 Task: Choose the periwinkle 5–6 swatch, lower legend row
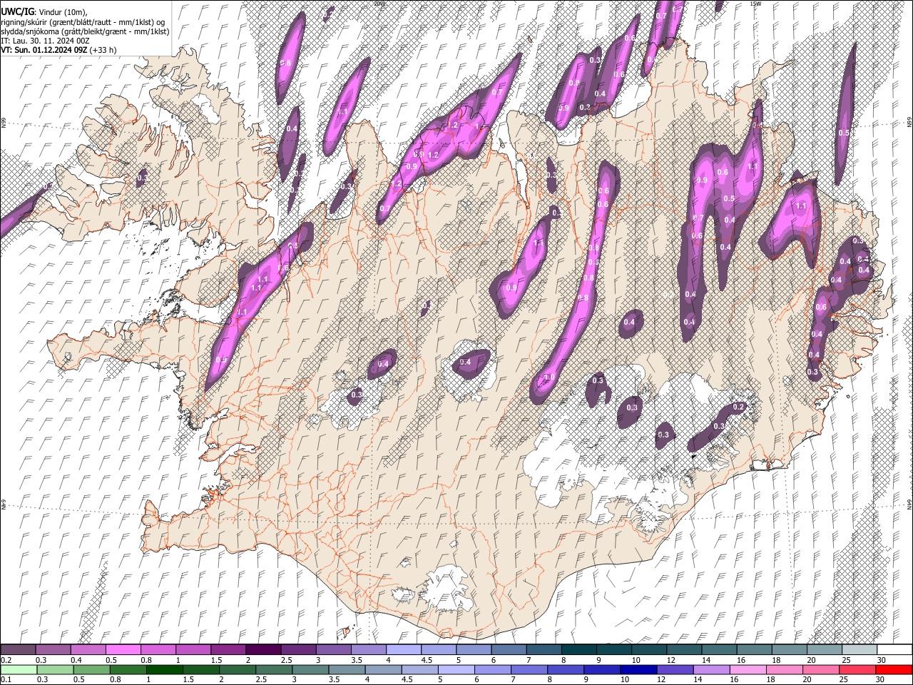[x=456, y=669]
